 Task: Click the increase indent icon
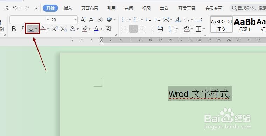click(x=157, y=20)
